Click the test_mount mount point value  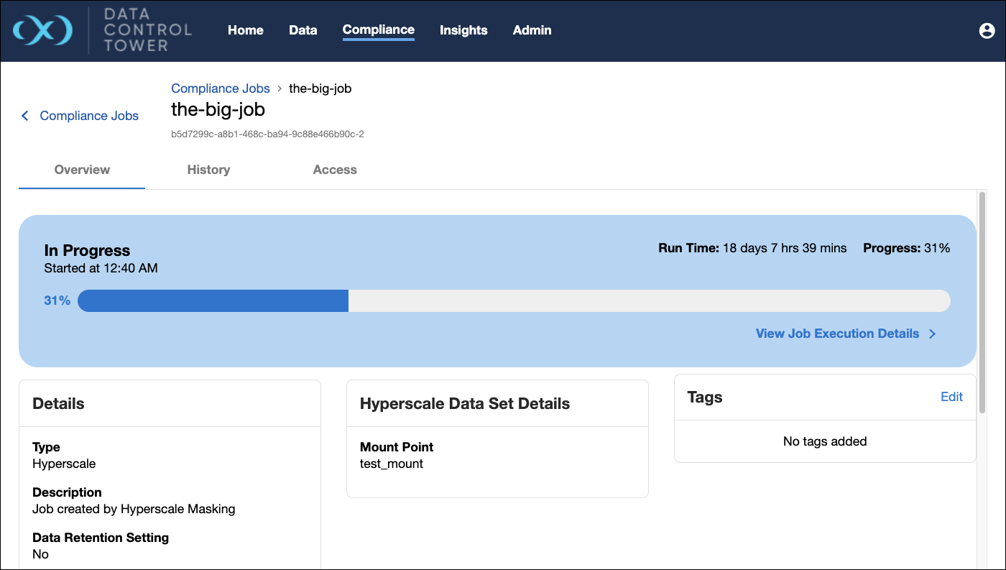[391, 464]
